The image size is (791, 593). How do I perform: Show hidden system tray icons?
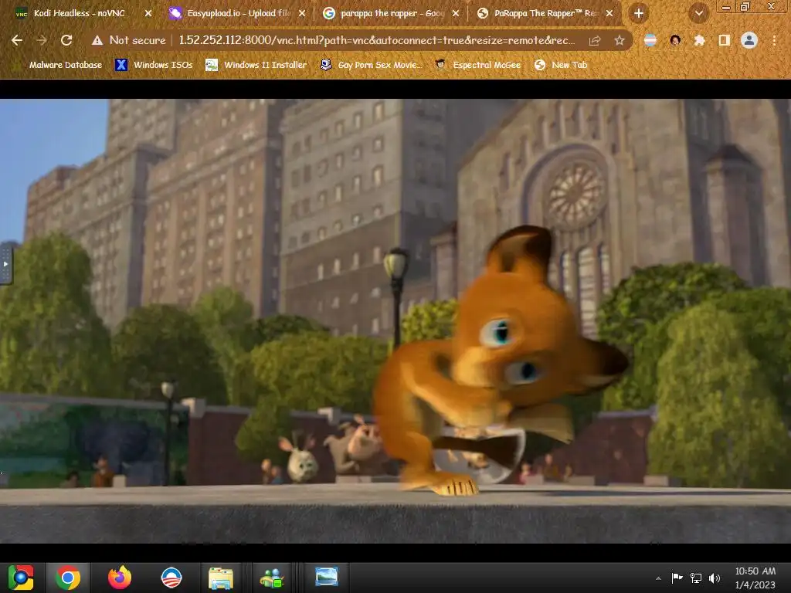pyautogui.click(x=658, y=578)
